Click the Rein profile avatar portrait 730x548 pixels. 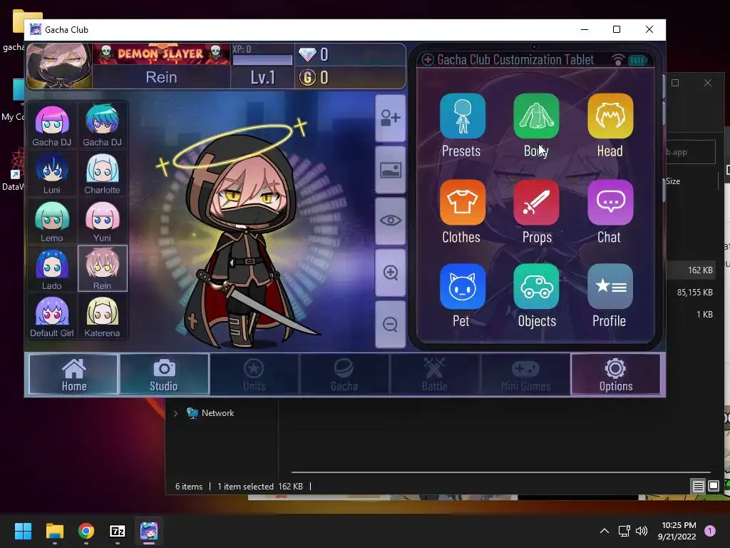pyautogui.click(x=59, y=66)
